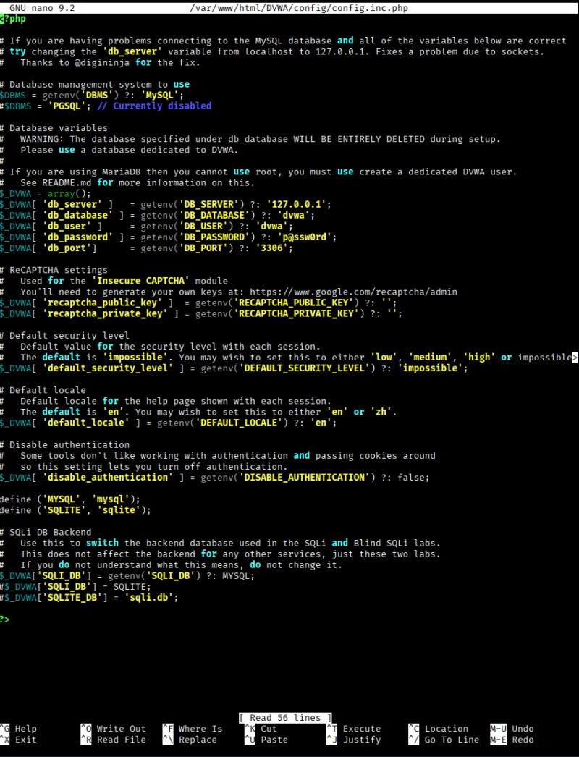Click 'README.md' in the comment line
The width and height of the screenshot is (579, 757).
(x=67, y=182)
